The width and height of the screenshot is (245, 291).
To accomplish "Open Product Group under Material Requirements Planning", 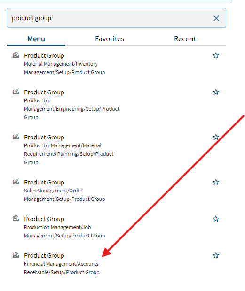I will tap(44, 137).
